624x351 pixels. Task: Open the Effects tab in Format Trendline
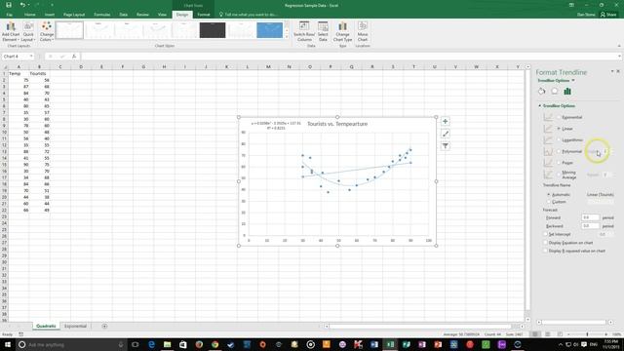click(555, 91)
